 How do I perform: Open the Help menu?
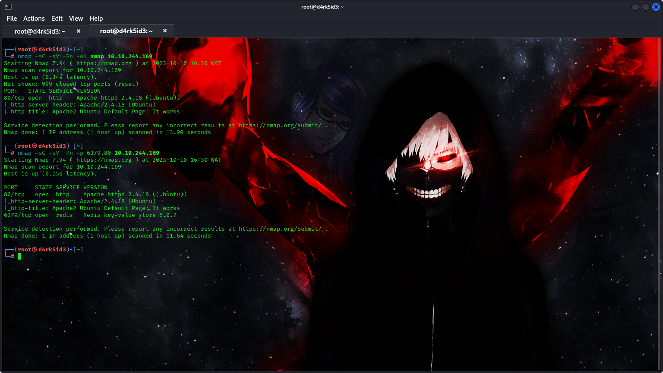(96, 19)
